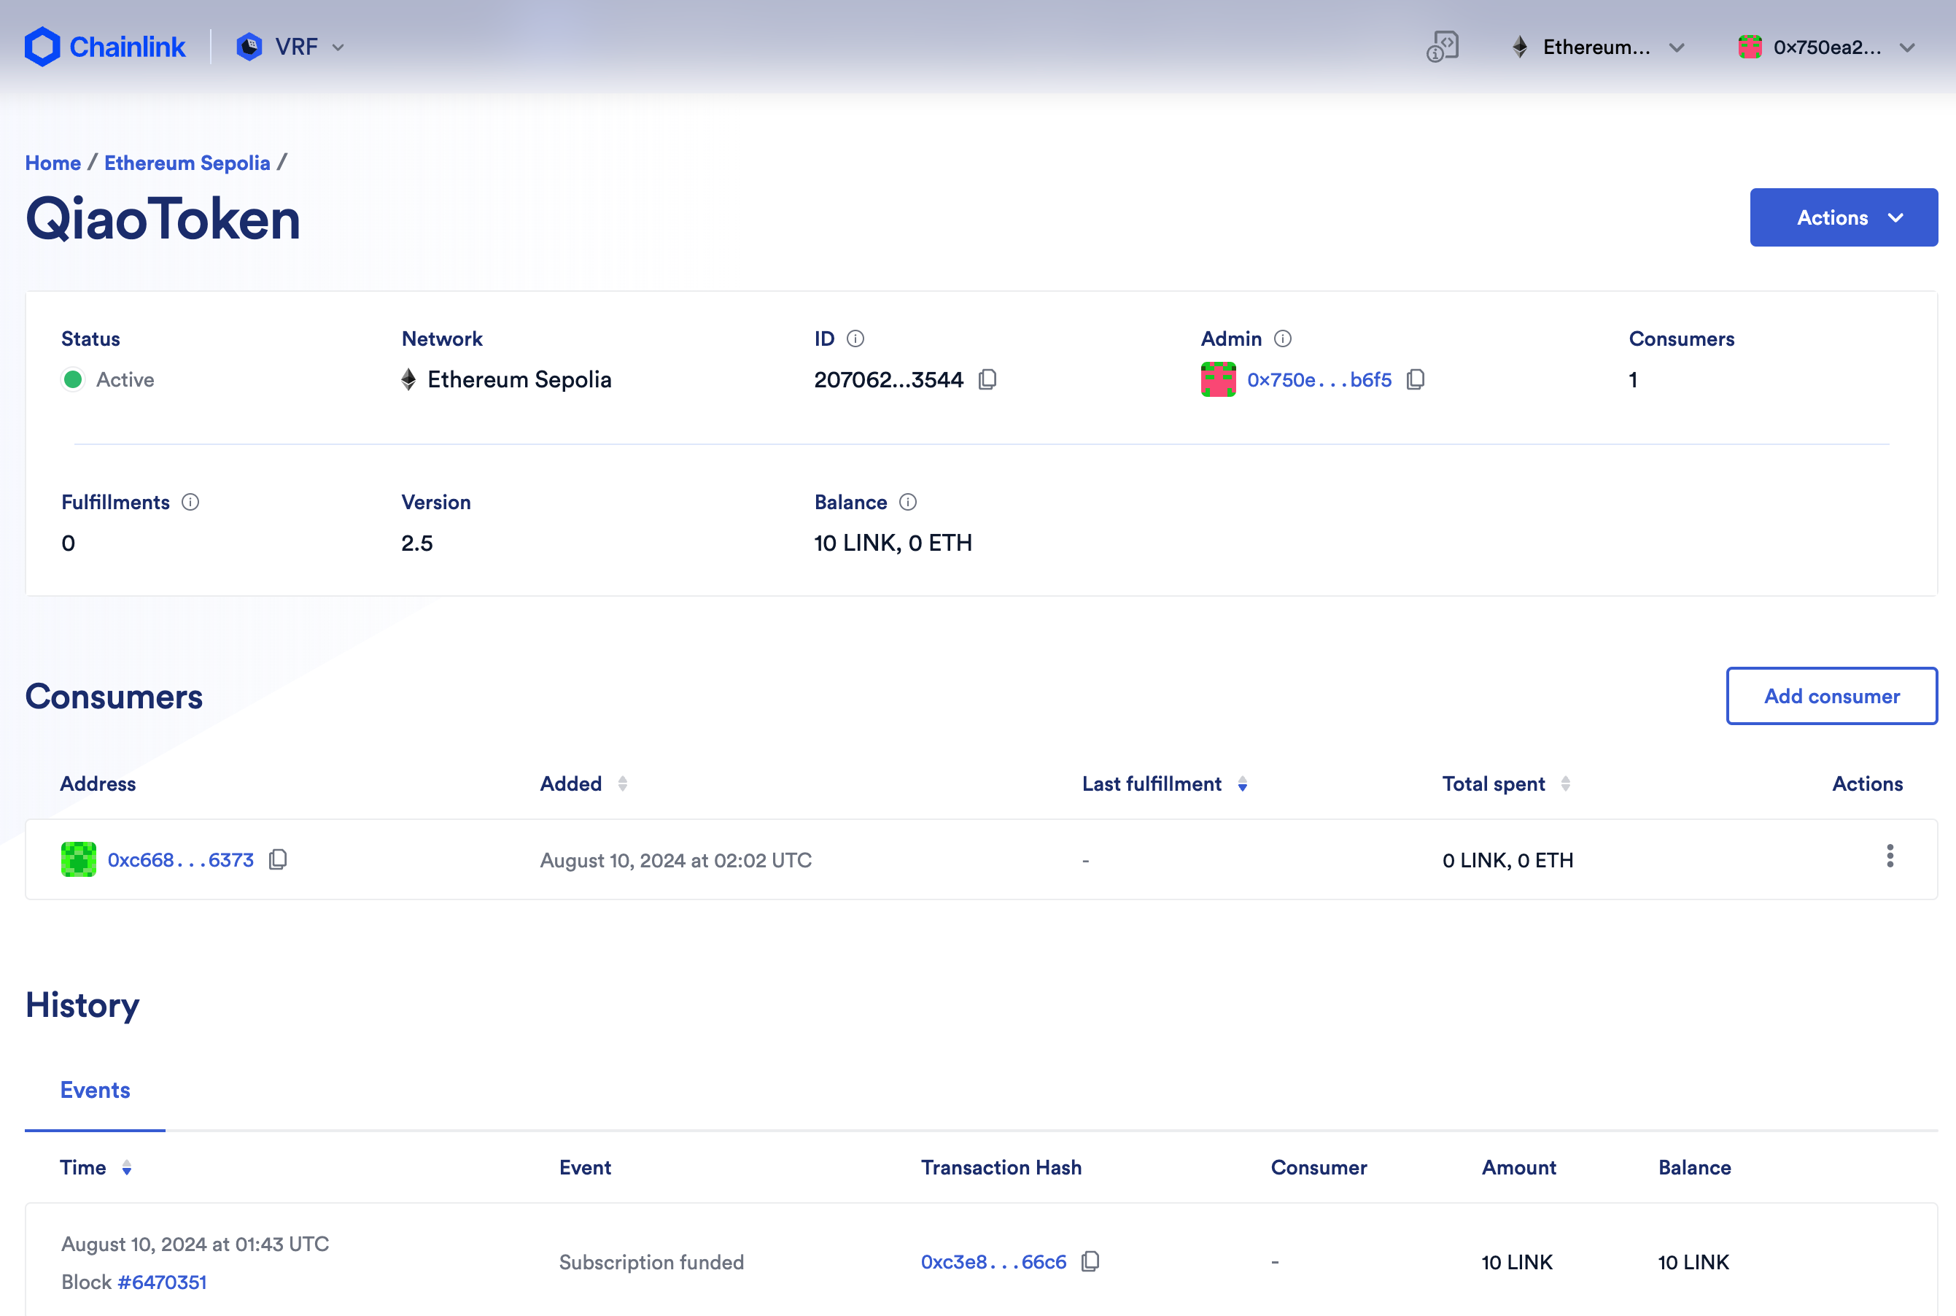Open the developer docs icon in header
The height and width of the screenshot is (1316, 1956).
[x=1443, y=47]
